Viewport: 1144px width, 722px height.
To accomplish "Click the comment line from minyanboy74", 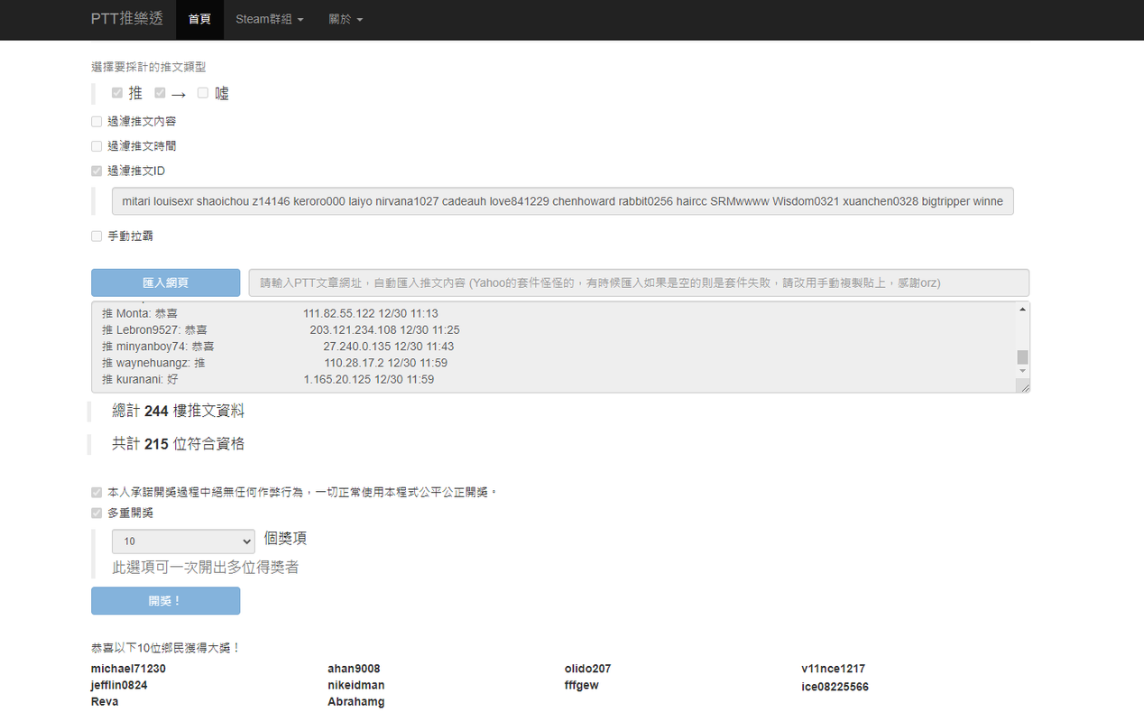I will point(278,347).
